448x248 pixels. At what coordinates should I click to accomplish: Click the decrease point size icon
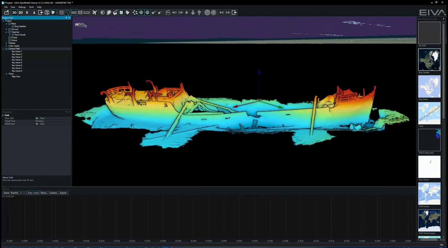coord(160,13)
